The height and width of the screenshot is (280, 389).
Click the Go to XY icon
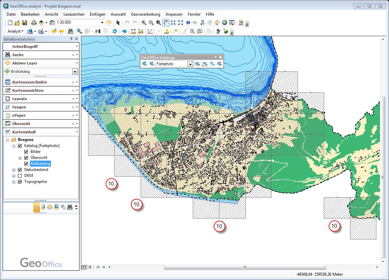click(x=202, y=23)
